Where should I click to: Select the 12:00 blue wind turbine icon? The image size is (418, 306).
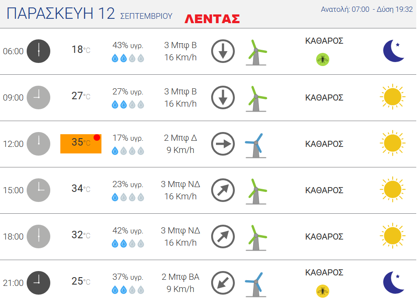(255, 146)
